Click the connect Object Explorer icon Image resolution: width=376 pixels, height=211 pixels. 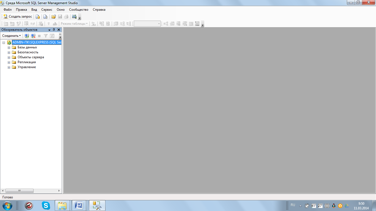(x=27, y=36)
